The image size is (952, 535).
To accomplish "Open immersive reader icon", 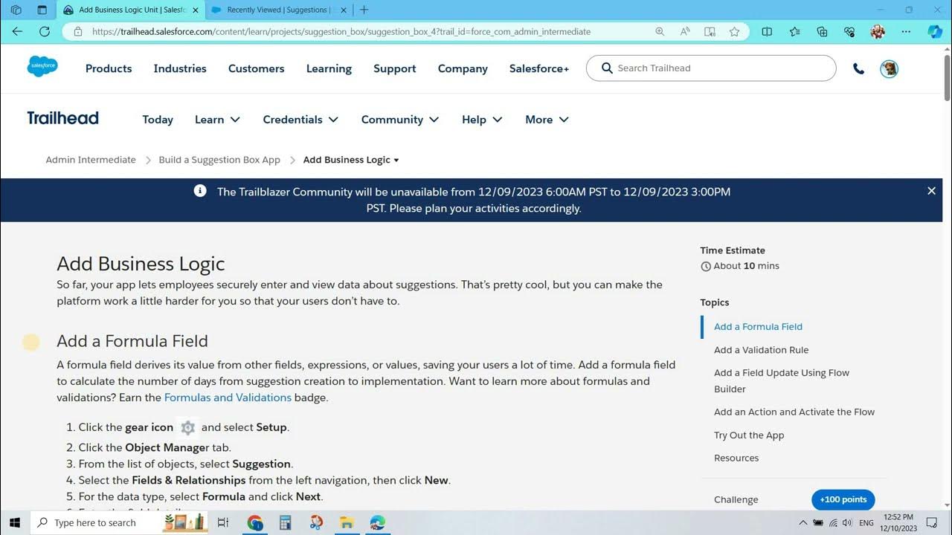I will [710, 31].
